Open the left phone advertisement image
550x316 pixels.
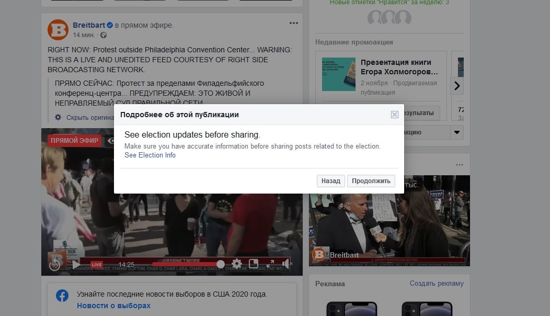tap(351, 309)
